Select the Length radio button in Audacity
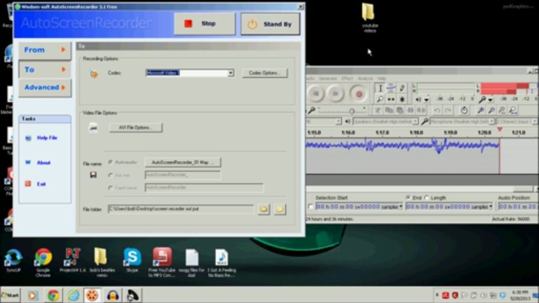The height and width of the screenshot is (303, 539). click(427, 197)
